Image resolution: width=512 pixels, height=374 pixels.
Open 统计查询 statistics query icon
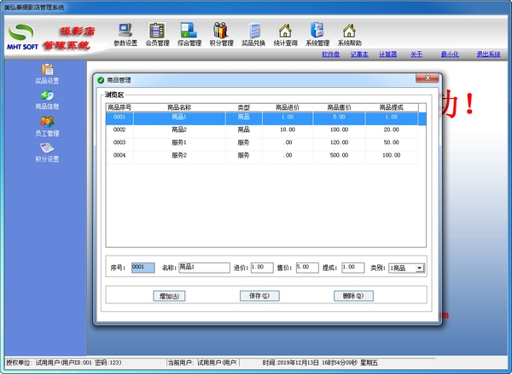pyautogui.click(x=285, y=34)
